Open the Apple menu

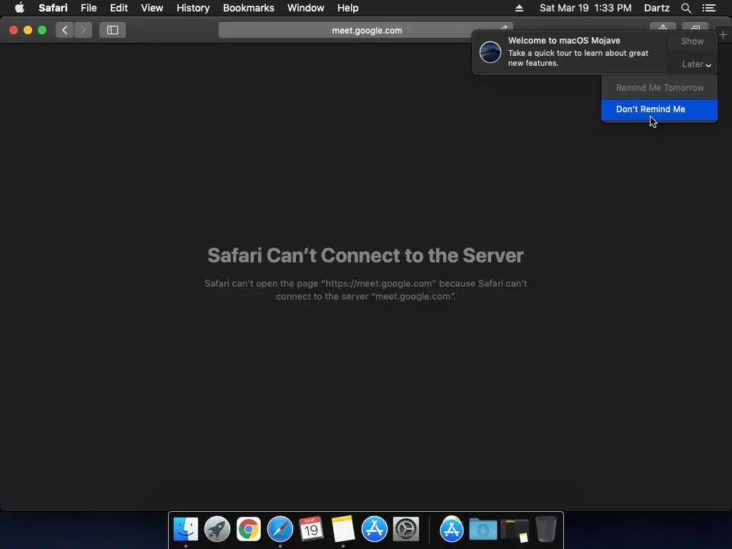(19, 8)
